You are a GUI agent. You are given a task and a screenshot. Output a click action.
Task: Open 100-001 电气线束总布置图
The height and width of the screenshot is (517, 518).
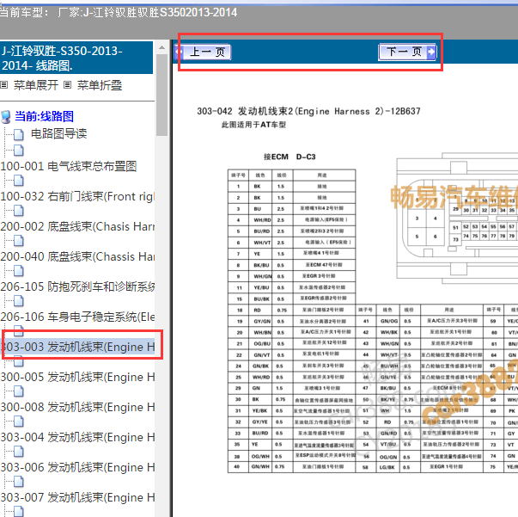click(x=69, y=166)
